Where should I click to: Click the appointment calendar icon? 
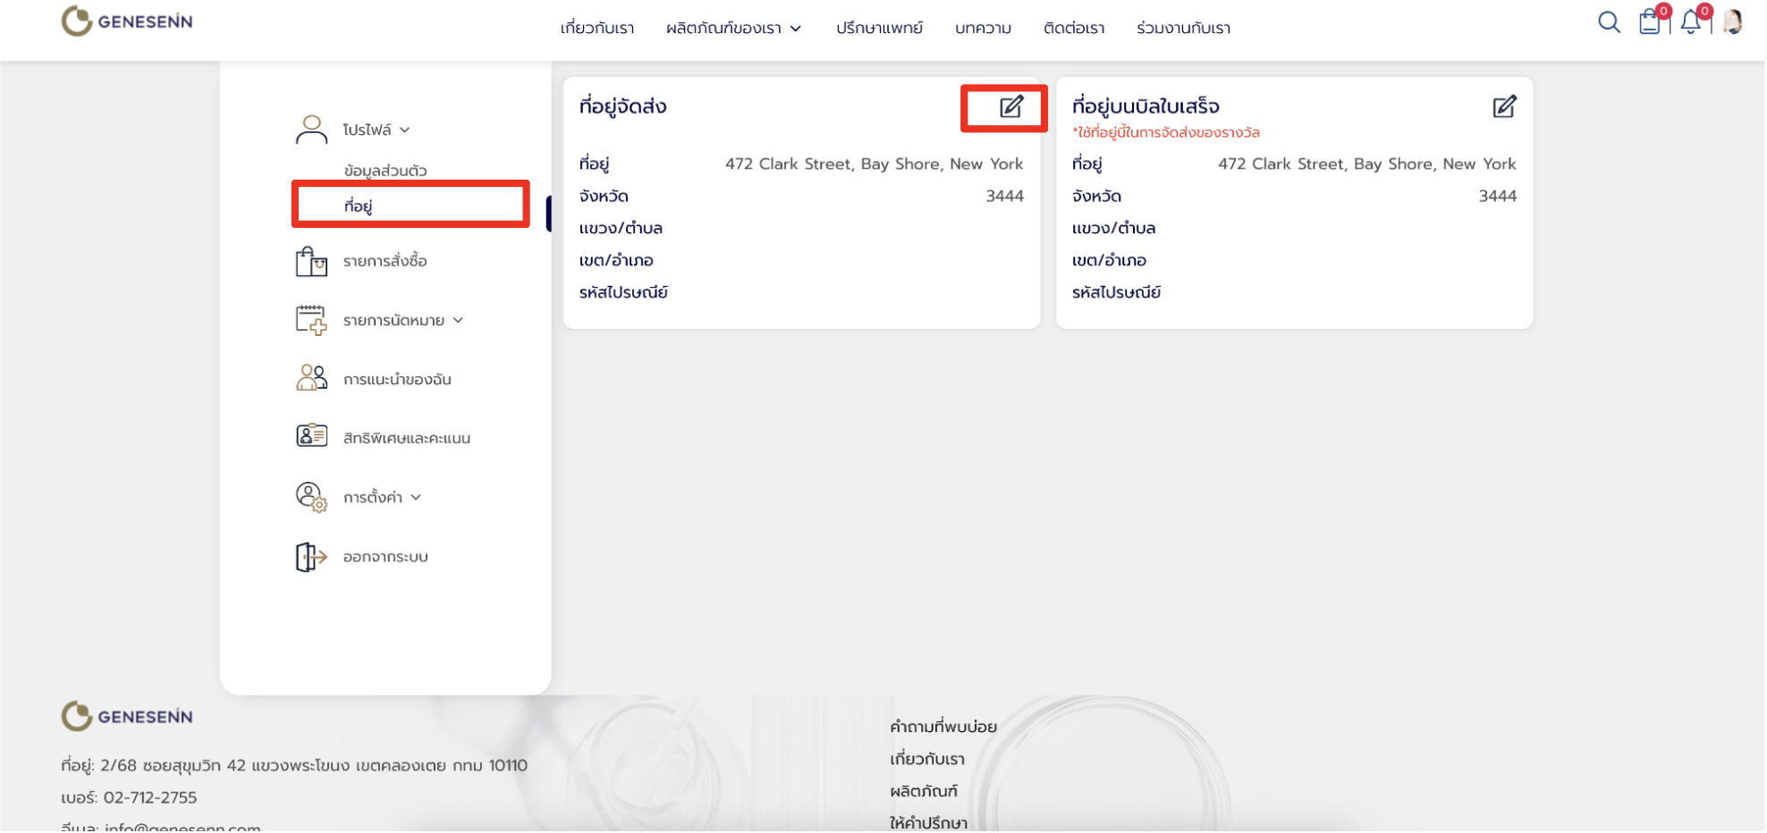(311, 320)
